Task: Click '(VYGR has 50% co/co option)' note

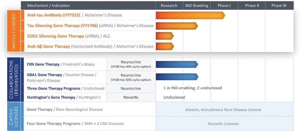Action: 131,80
